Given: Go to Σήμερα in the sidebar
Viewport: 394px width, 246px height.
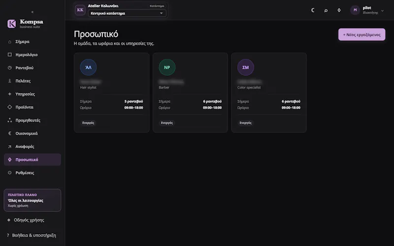Looking at the screenshot, I should tap(33, 42).
